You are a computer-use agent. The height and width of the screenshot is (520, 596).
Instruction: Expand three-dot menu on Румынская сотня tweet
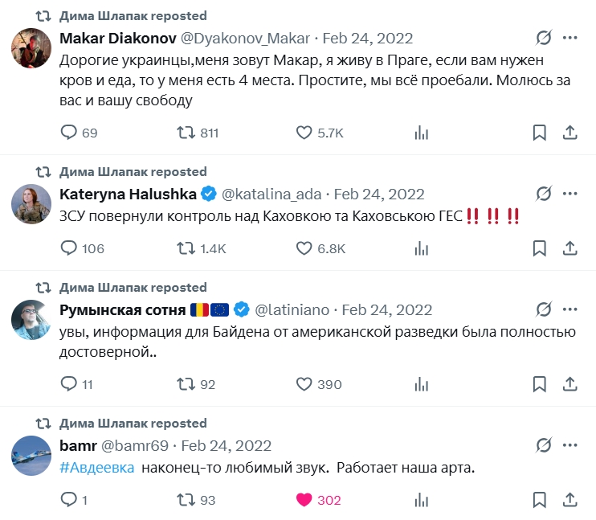point(570,309)
